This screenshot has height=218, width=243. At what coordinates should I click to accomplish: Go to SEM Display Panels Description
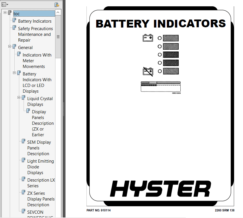tap(39, 148)
